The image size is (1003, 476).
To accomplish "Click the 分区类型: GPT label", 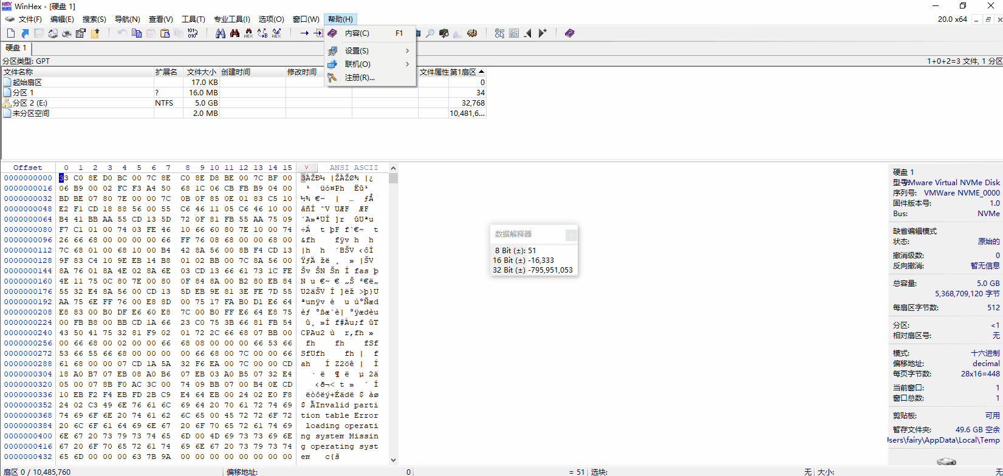I will (x=26, y=61).
